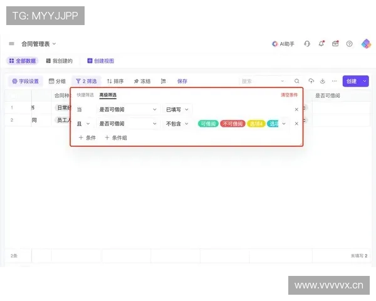
Task: Click the cloud upload import icon
Action: click(x=311, y=81)
